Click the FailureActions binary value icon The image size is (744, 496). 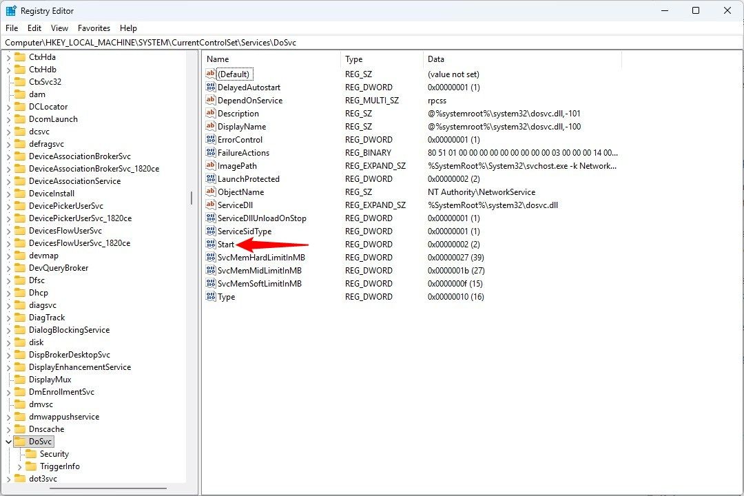click(x=211, y=152)
